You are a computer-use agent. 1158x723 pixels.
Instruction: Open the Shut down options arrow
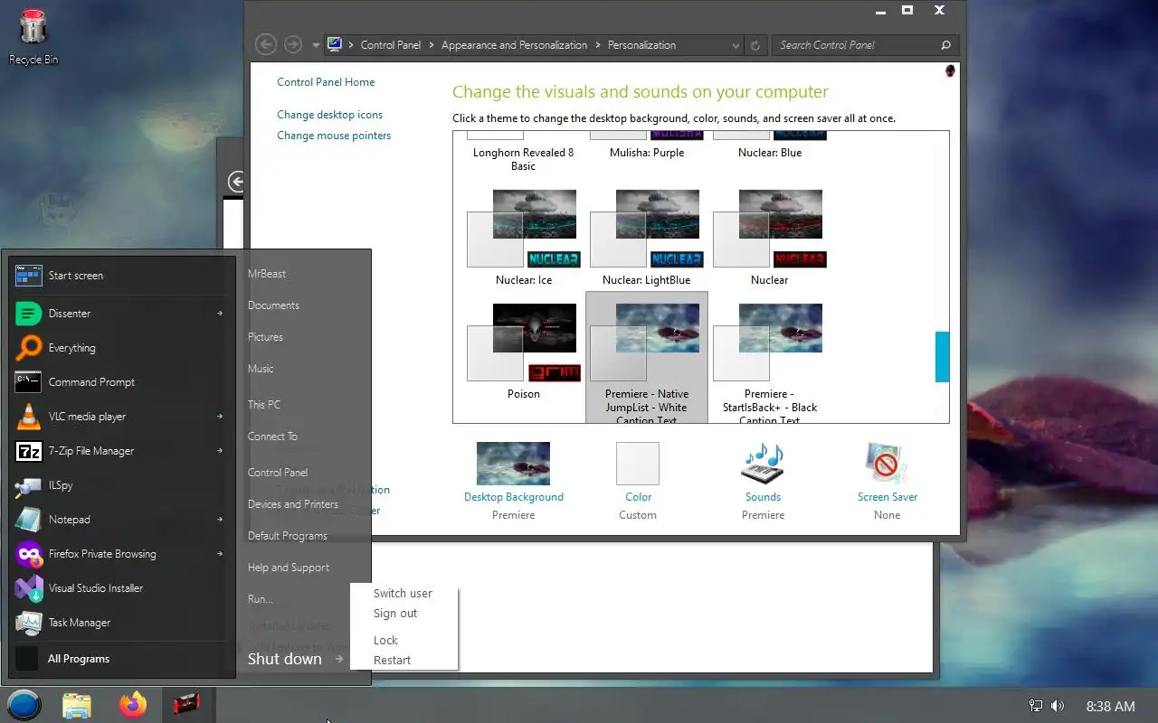point(339,659)
